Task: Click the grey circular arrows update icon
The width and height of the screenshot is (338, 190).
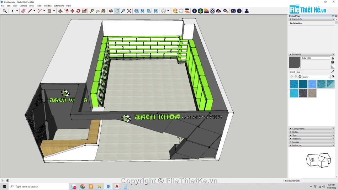Action: [181, 11]
